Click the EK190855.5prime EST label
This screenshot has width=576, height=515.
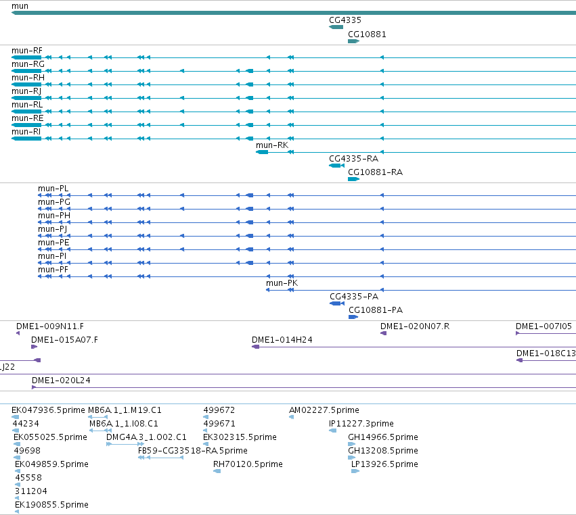[x=51, y=505]
